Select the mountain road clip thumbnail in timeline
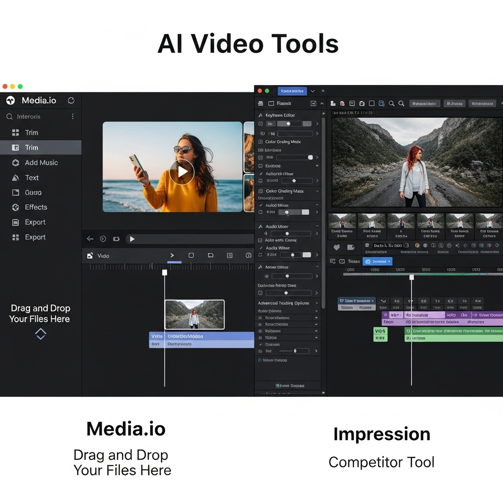This screenshot has height=503, width=503. coord(195,314)
